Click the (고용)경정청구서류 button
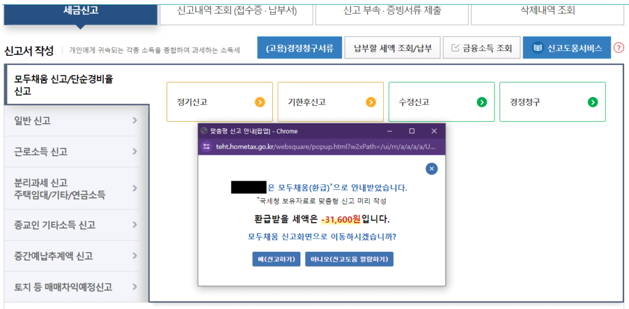Screen dimensions: 629x309 (299, 48)
